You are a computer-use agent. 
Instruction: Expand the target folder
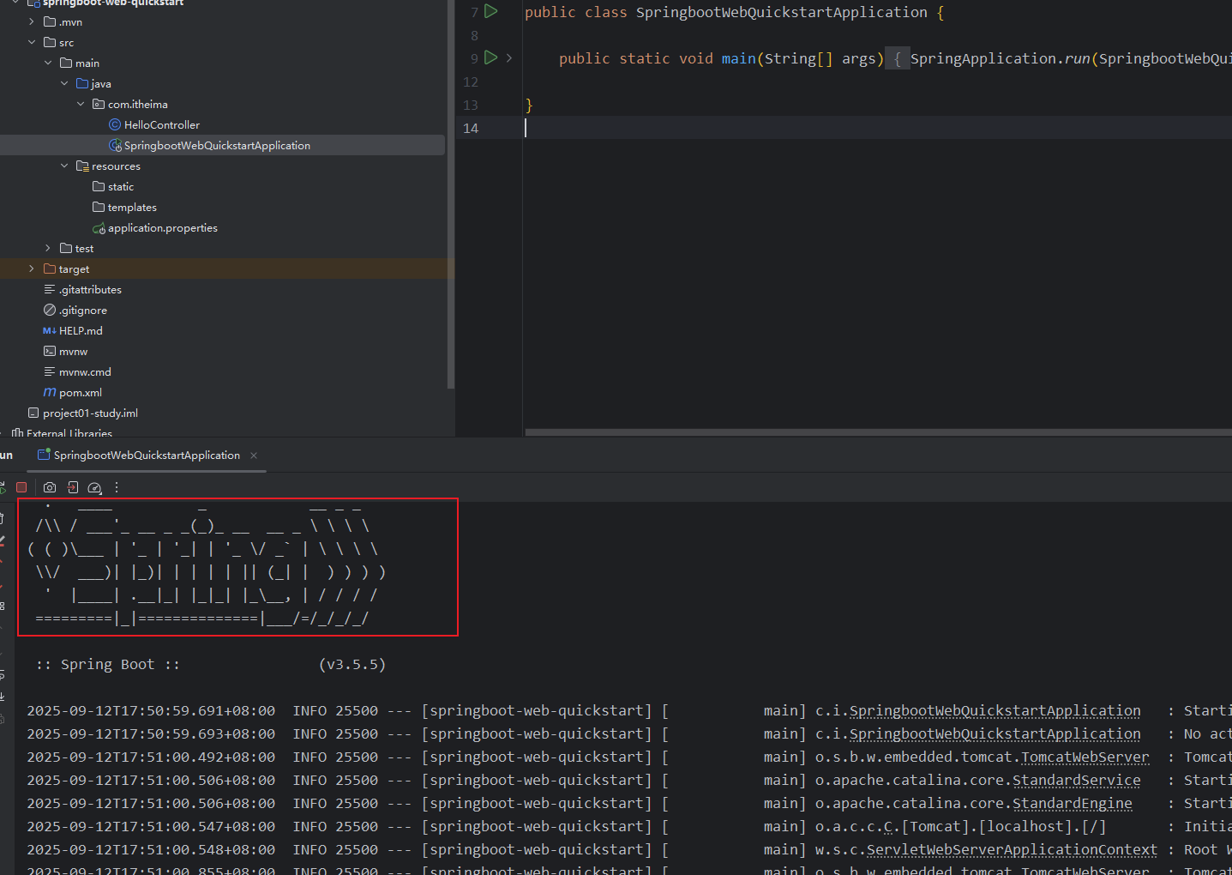pos(32,269)
